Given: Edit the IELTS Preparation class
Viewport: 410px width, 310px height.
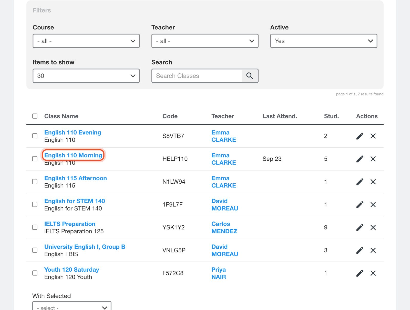Looking at the screenshot, I should [x=360, y=227].
